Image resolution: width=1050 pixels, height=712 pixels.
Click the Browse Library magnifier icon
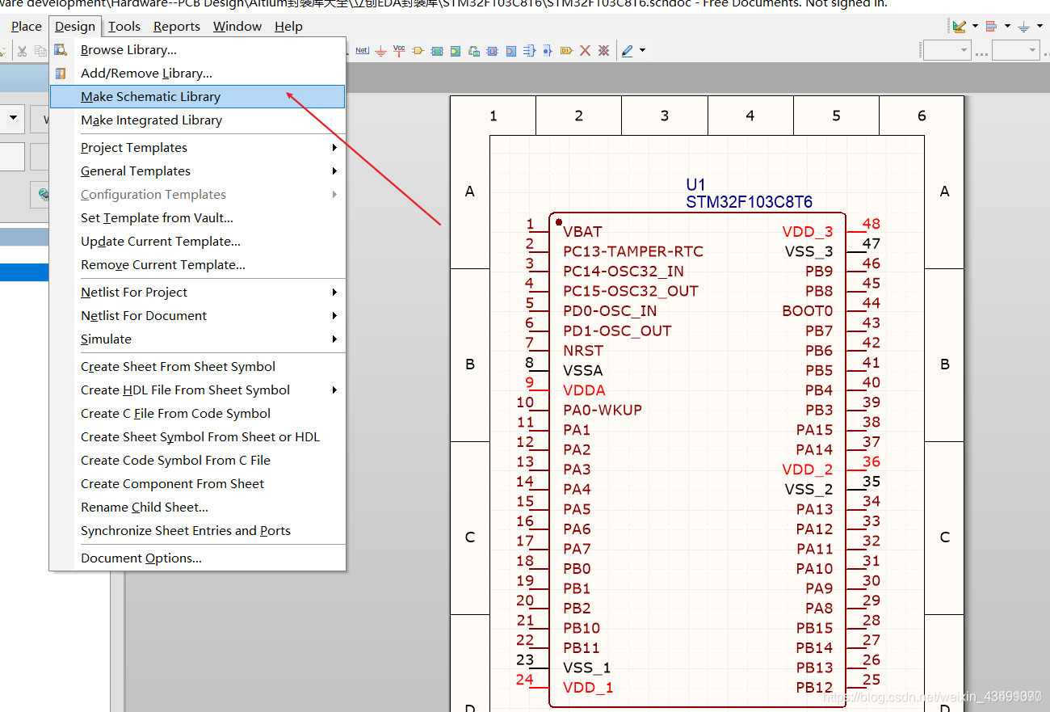61,49
